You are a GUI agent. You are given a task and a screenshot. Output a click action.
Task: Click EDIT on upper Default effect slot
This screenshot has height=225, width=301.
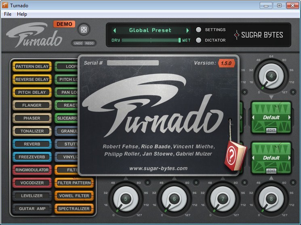pyautogui.click(x=271, y=130)
